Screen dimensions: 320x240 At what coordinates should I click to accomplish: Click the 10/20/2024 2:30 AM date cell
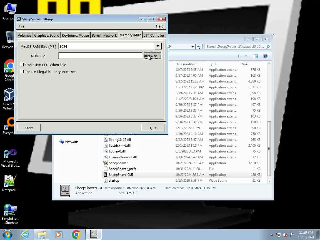point(190,163)
